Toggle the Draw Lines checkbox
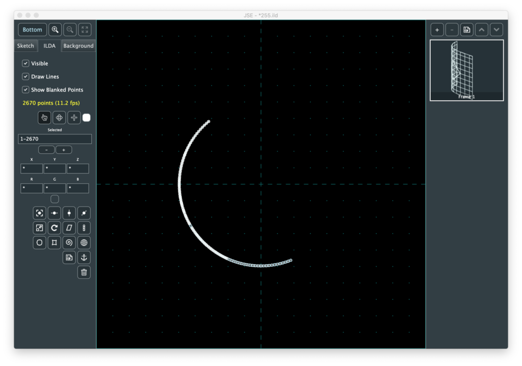The image size is (522, 366). [25, 76]
